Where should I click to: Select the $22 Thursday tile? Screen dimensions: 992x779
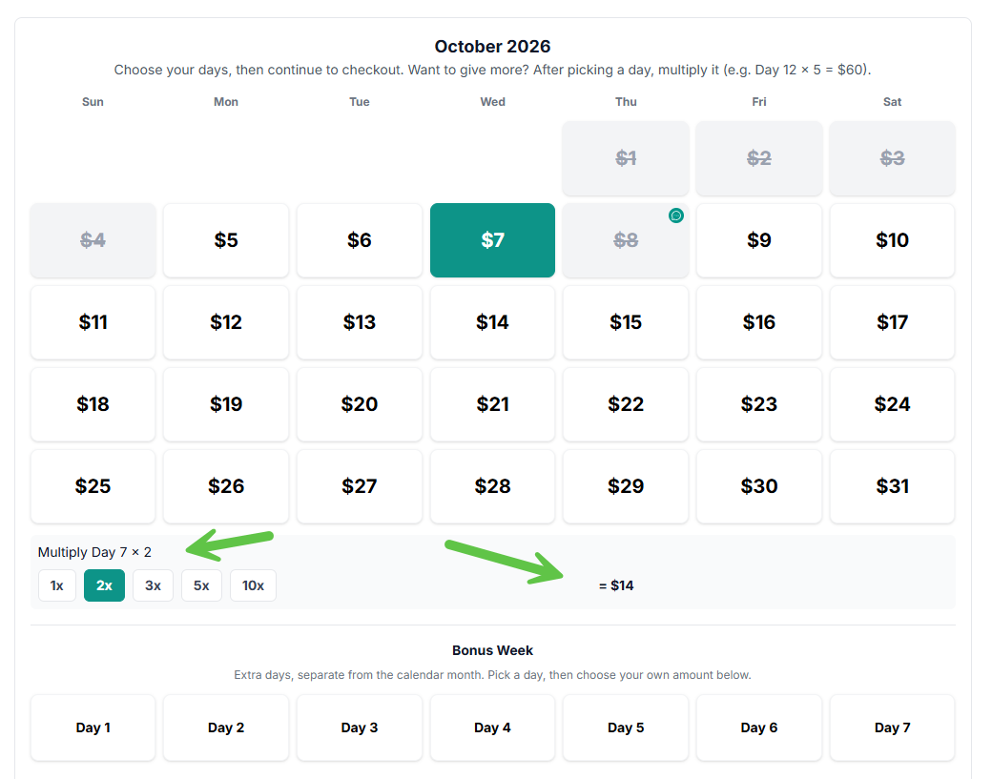[x=626, y=404]
